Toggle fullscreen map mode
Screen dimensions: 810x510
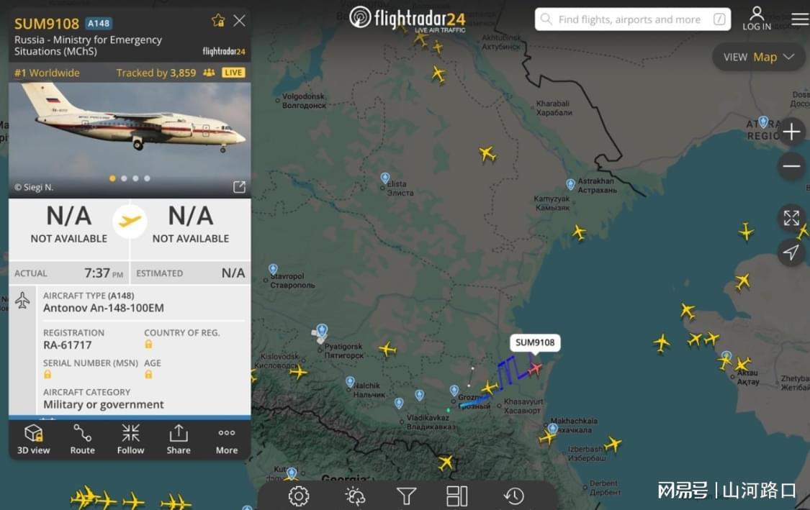tap(791, 218)
